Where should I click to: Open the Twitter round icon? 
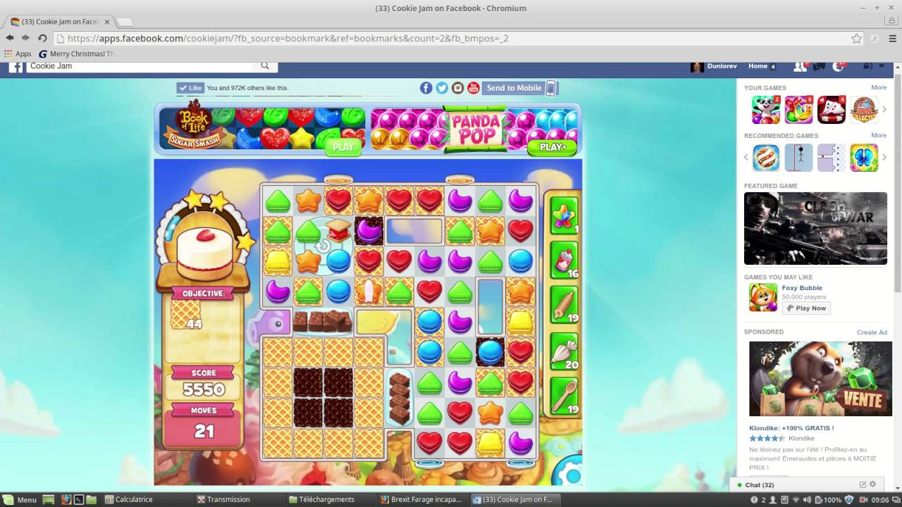click(x=442, y=88)
